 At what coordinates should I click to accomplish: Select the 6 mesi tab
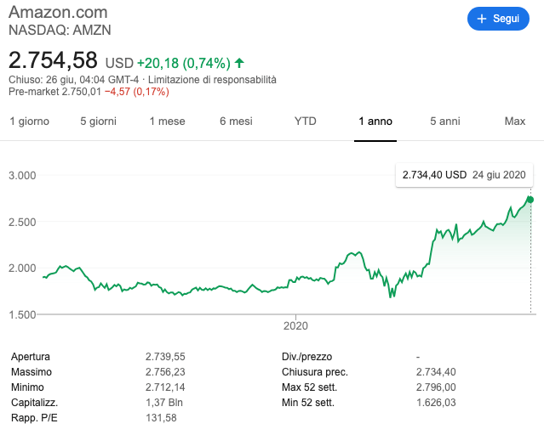point(236,121)
